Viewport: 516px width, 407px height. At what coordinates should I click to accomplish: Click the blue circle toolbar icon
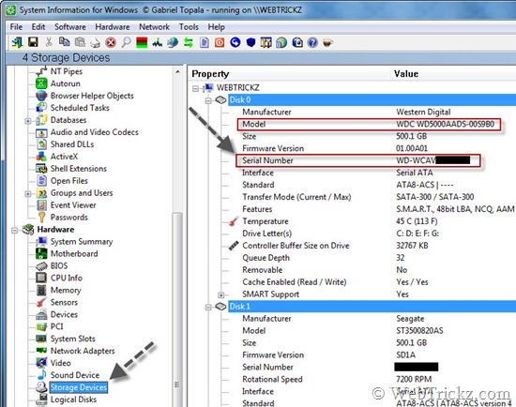[235, 42]
